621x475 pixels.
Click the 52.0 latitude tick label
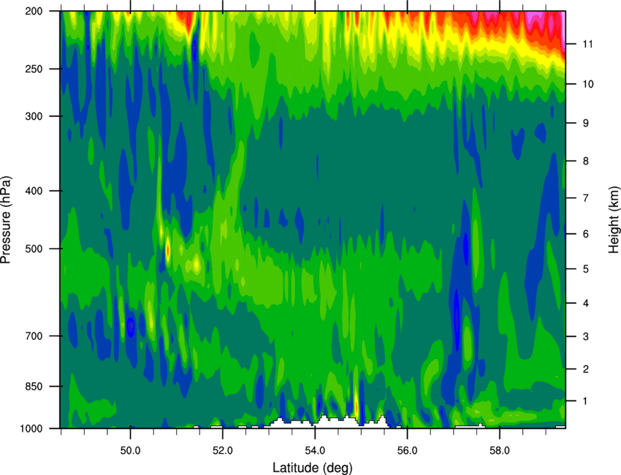pos(223,451)
